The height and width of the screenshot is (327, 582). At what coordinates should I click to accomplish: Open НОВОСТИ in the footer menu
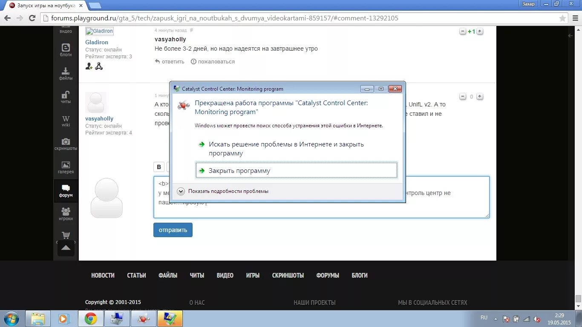click(103, 275)
